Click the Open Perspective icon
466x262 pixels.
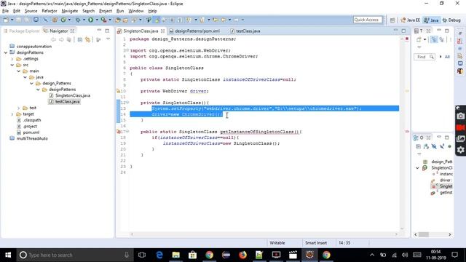pos(392,20)
